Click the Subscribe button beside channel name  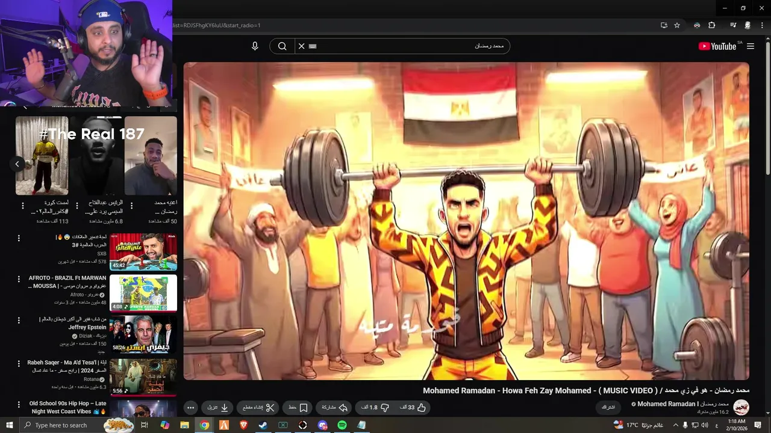(x=608, y=408)
